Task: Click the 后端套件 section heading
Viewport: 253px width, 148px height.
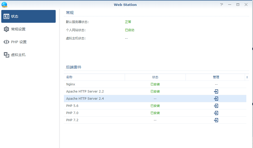Action: (74, 67)
